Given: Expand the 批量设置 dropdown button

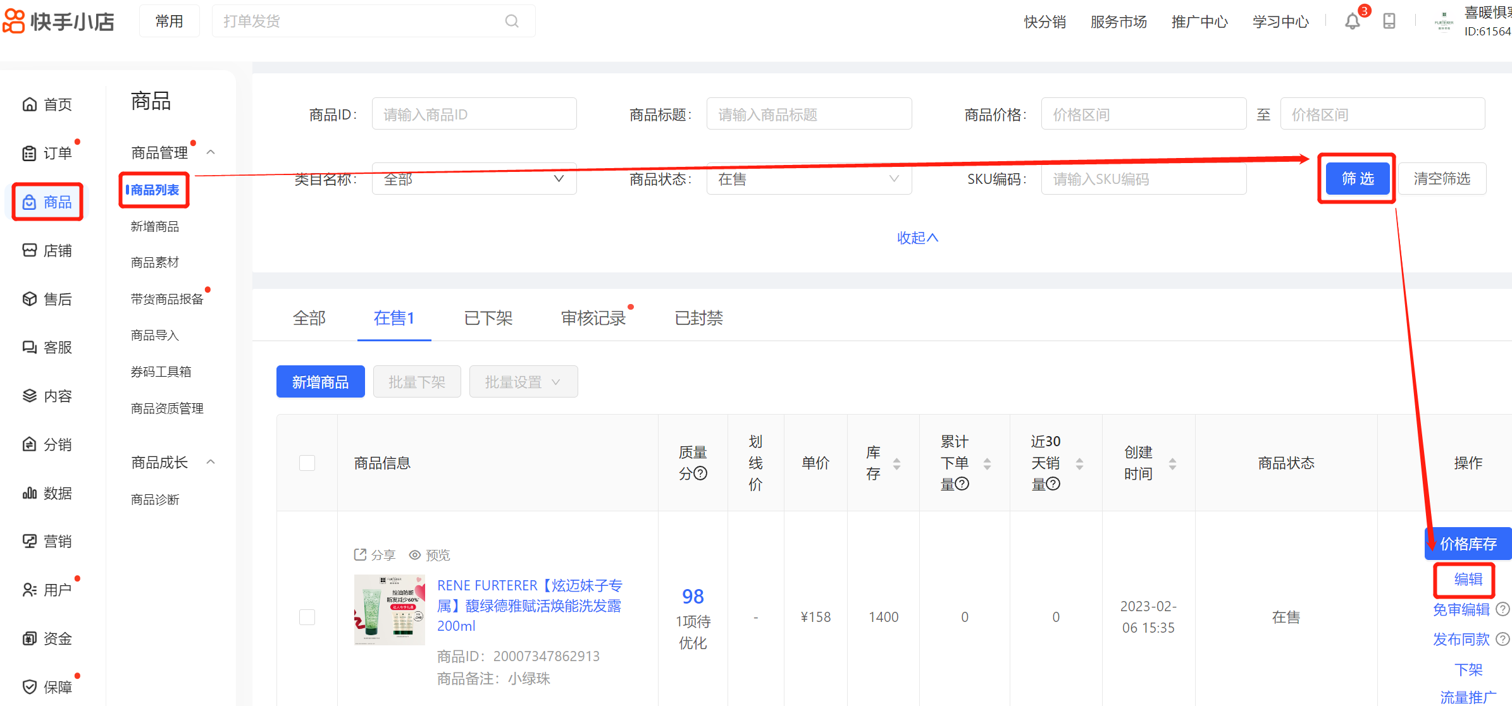Looking at the screenshot, I should (523, 382).
